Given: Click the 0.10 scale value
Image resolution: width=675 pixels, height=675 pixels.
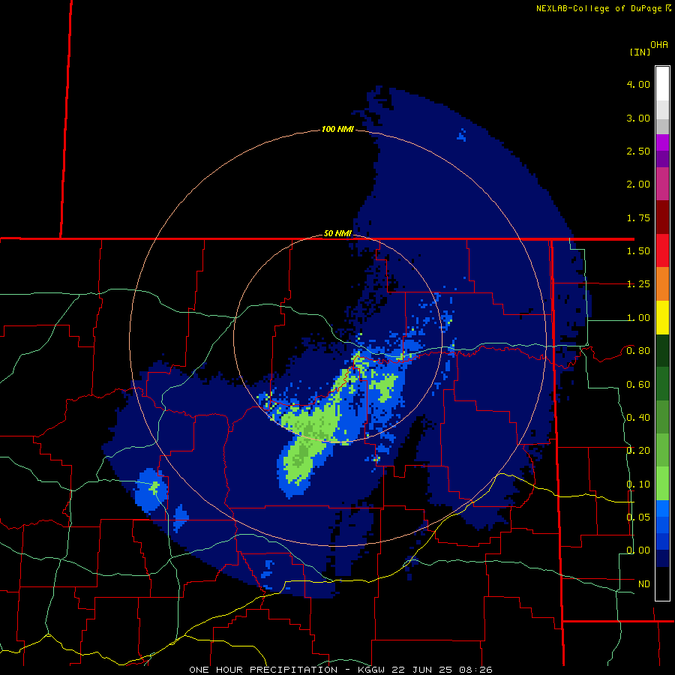Looking at the screenshot, I should tap(638, 484).
